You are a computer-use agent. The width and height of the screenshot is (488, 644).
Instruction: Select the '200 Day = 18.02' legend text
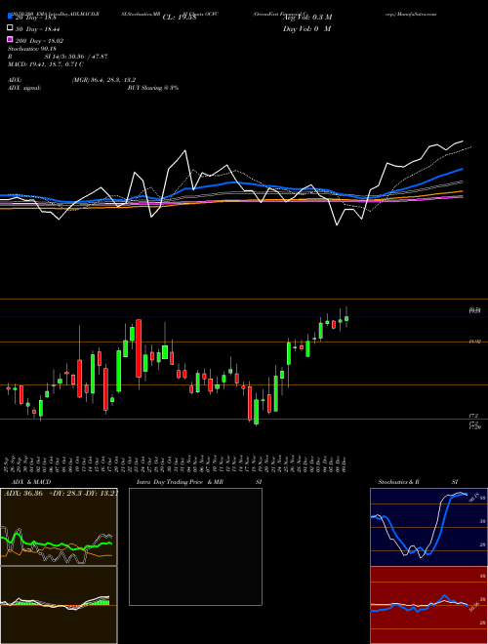pos(39,41)
